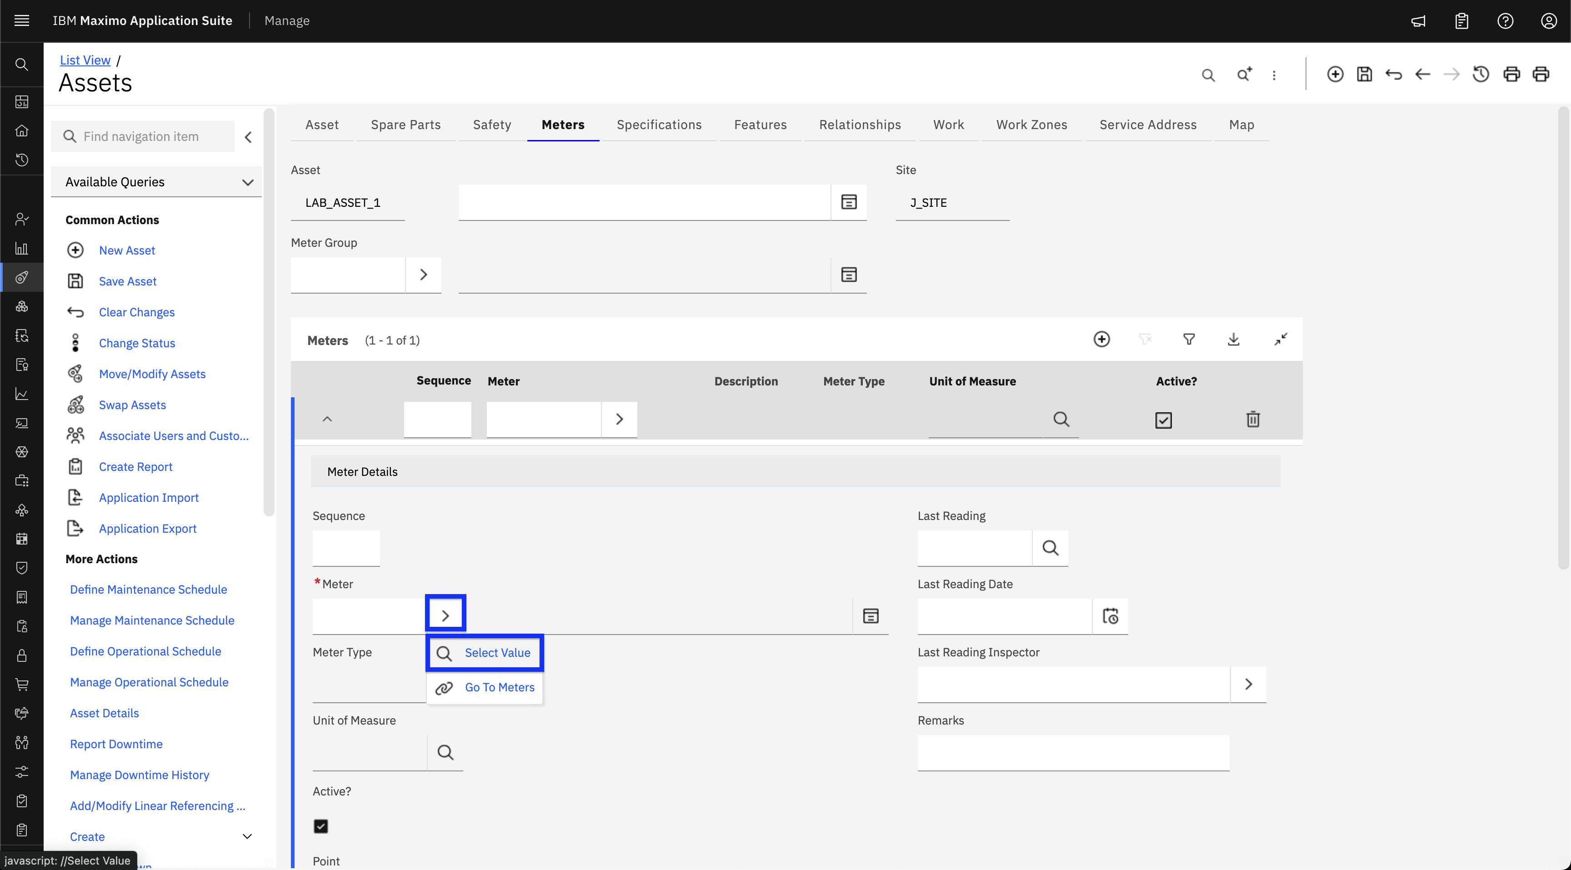Expand the Available Queries dropdown
The width and height of the screenshot is (1571, 870).
pyautogui.click(x=156, y=182)
